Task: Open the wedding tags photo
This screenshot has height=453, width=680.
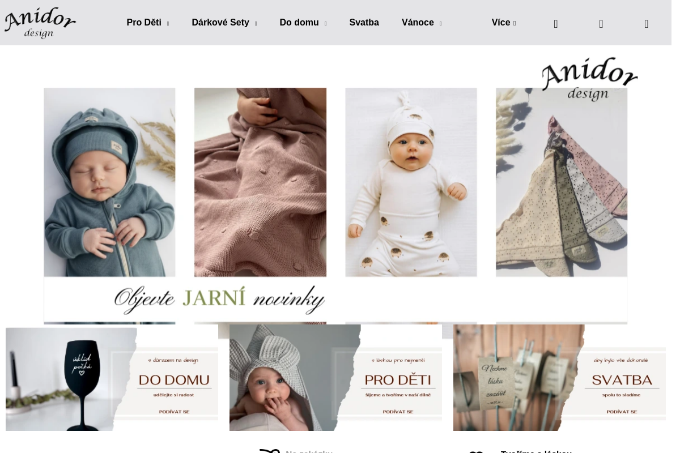Action: [x=518, y=378]
